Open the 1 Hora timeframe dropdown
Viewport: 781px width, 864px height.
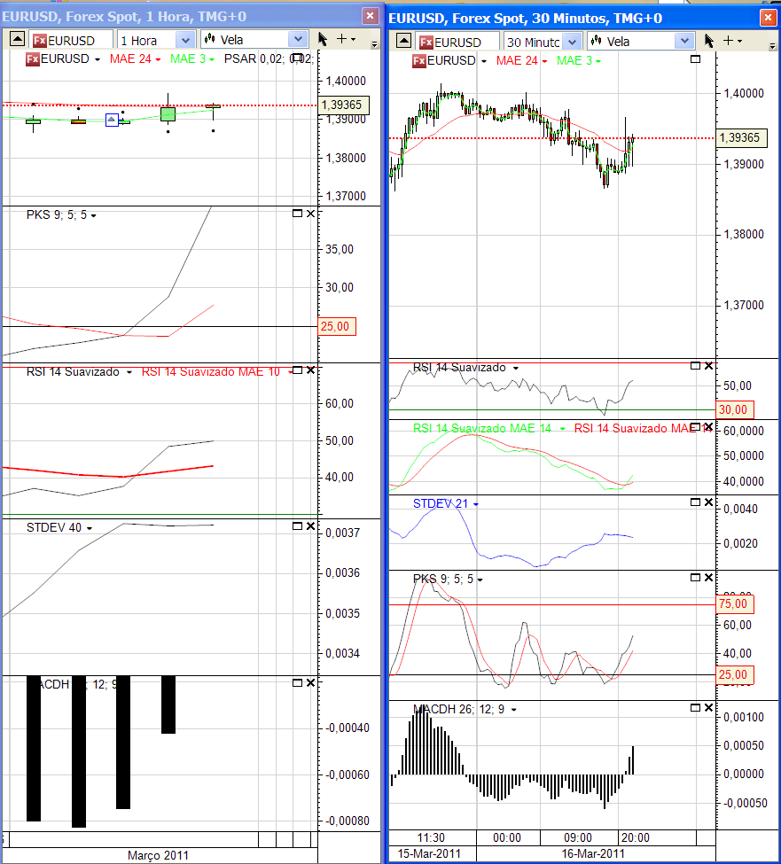point(186,40)
